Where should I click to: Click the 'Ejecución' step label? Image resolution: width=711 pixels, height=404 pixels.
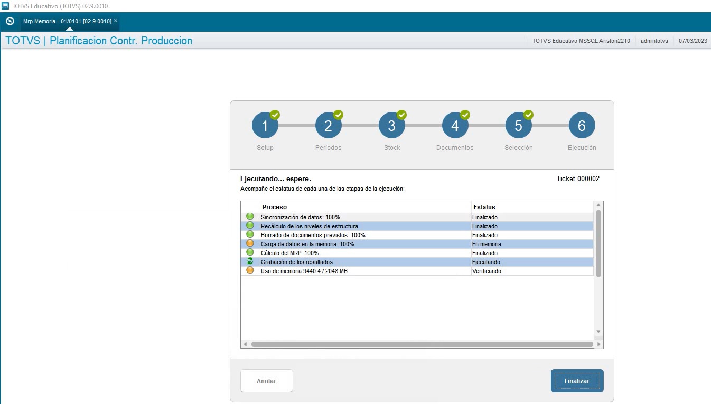point(582,148)
